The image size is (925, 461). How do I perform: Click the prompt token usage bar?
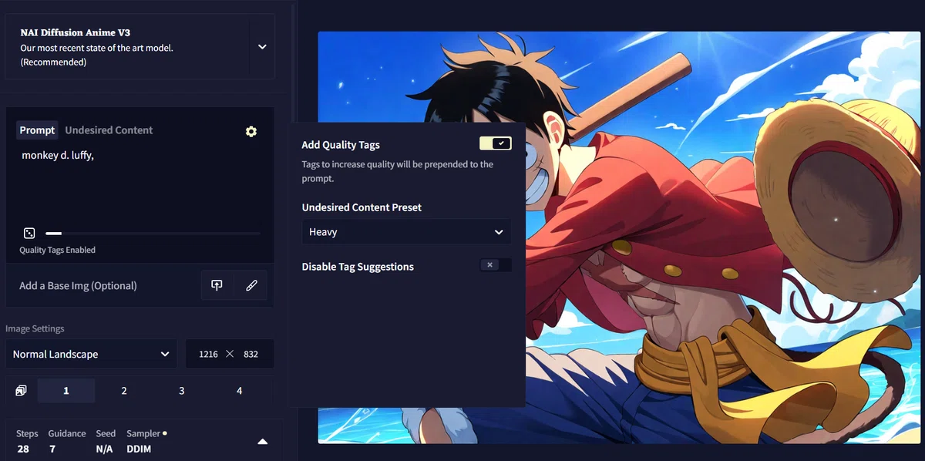tap(153, 233)
